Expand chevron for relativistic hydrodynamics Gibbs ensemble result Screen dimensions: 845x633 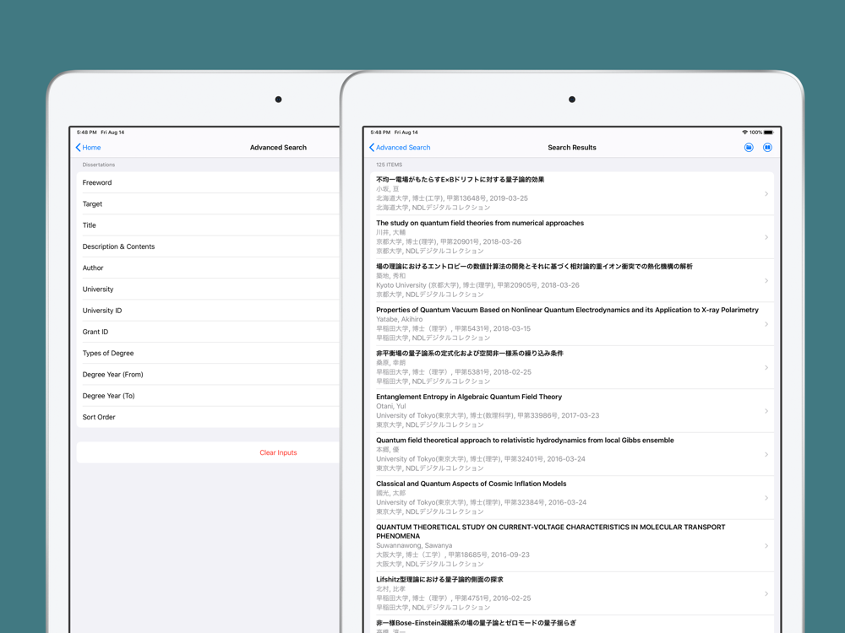click(766, 454)
